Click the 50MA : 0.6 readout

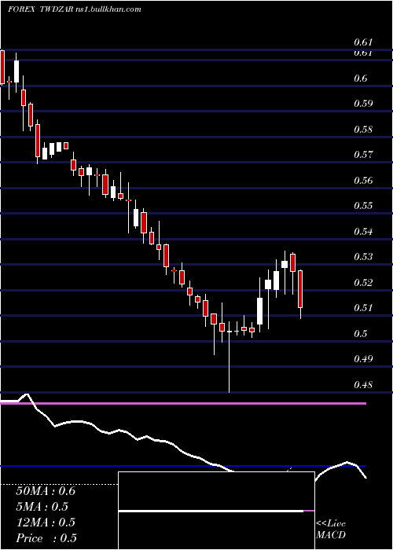tap(46, 491)
